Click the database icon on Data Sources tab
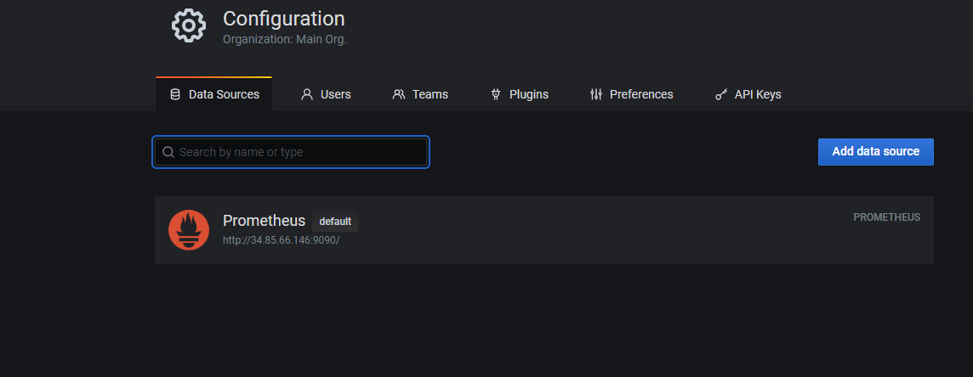The image size is (973, 377). pyautogui.click(x=175, y=95)
